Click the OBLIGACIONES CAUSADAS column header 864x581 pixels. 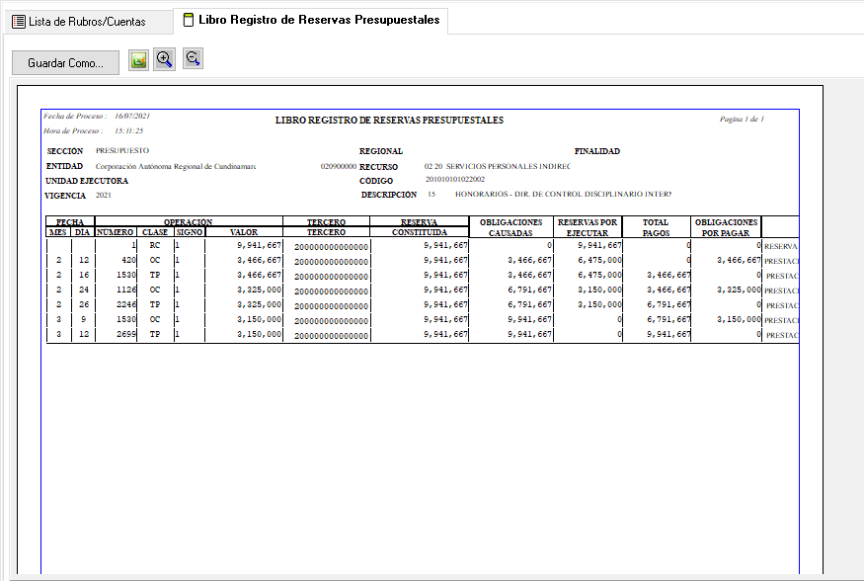(x=511, y=227)
